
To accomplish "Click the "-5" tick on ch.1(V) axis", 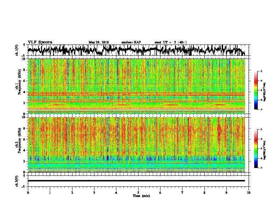I will 24,56.
